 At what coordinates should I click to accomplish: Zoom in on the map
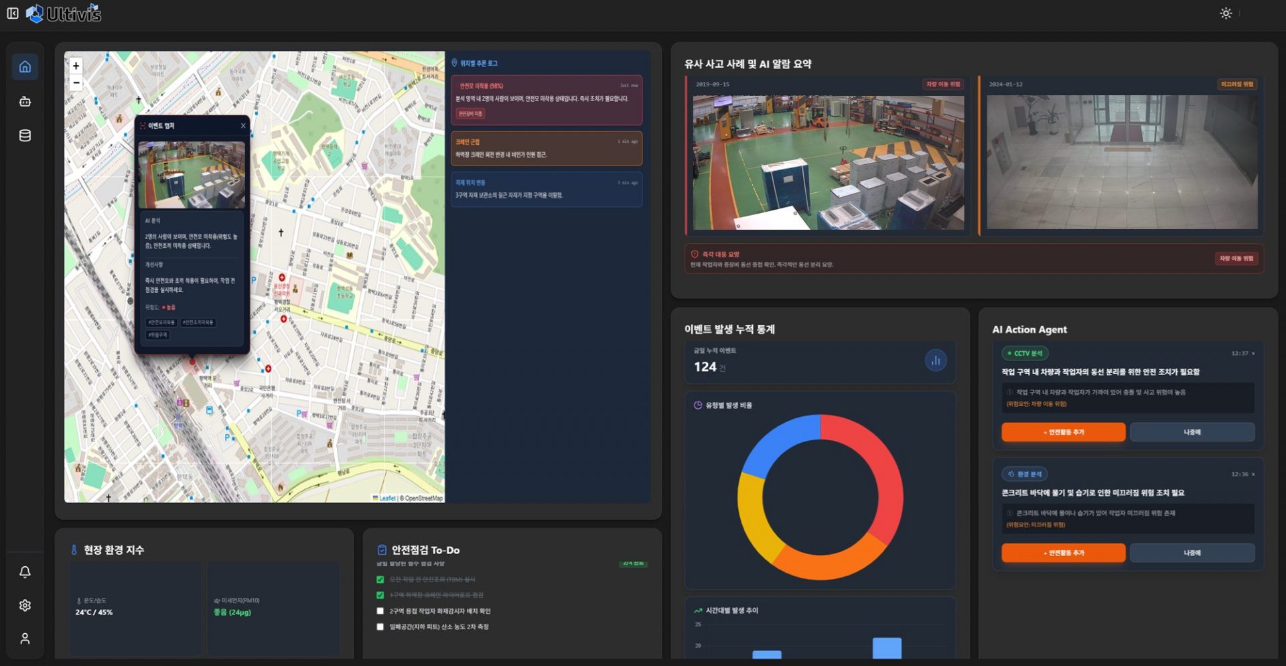(x=76, y=66)
